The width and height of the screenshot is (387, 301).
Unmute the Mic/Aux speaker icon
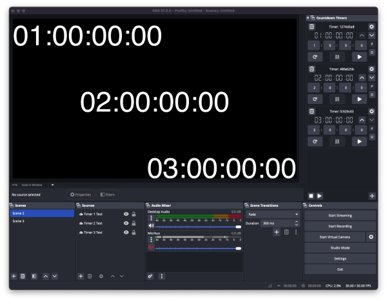(151, 247)
